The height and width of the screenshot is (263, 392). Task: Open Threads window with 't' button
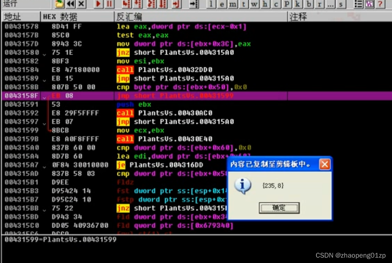[243, 4]
